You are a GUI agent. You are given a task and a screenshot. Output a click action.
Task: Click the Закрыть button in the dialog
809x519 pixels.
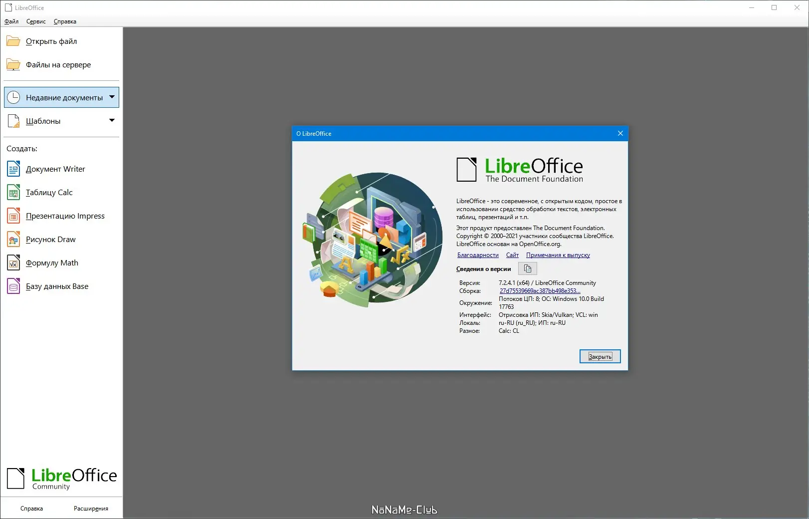[600, 356]
